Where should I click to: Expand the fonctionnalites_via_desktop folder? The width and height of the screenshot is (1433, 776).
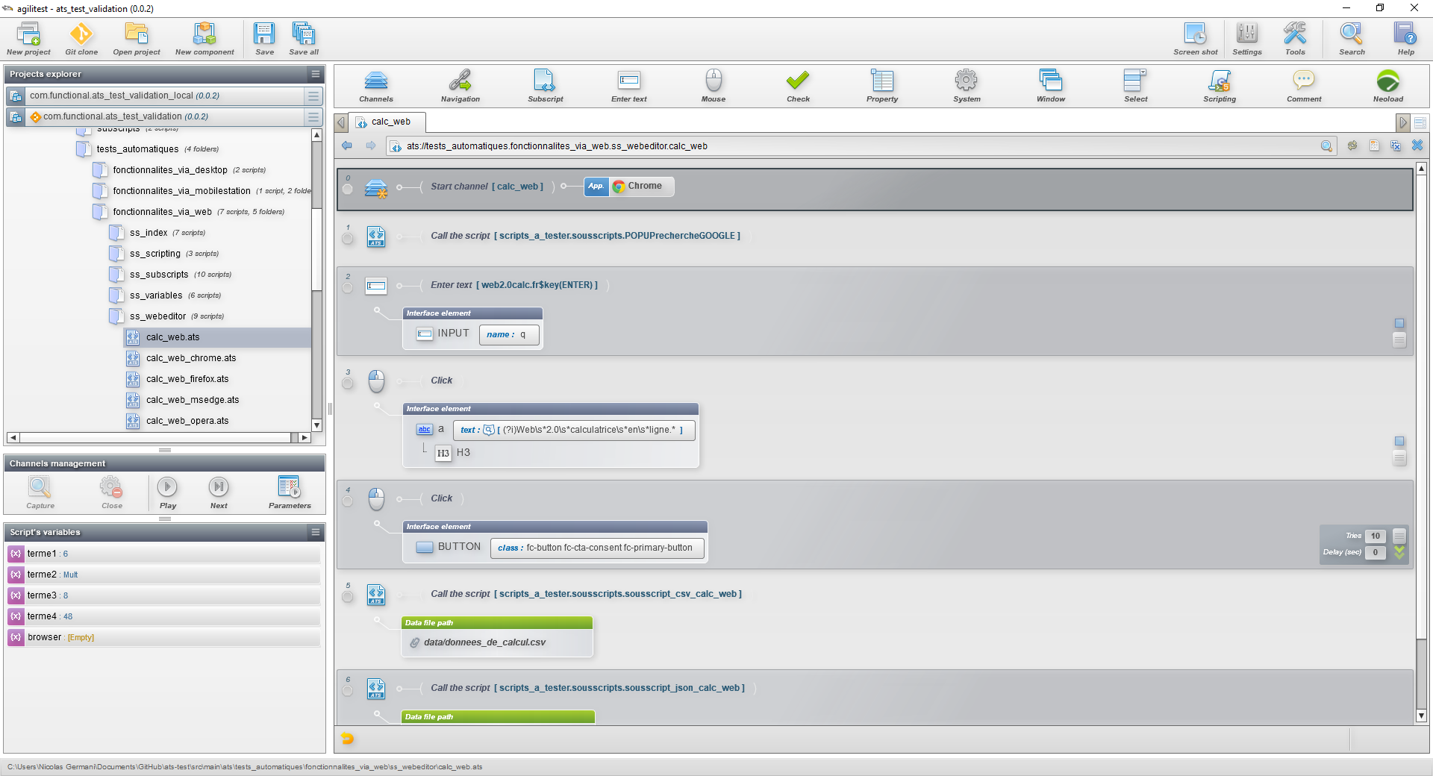[100, 170]
